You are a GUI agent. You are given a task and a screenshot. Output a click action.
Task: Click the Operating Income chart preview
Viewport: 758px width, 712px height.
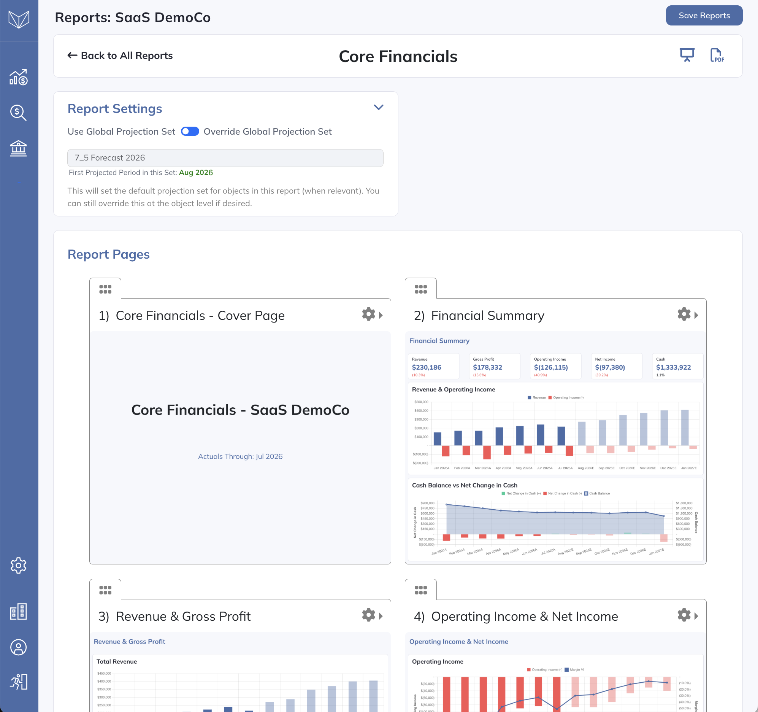pyautogui.click(x=555, y=683)
